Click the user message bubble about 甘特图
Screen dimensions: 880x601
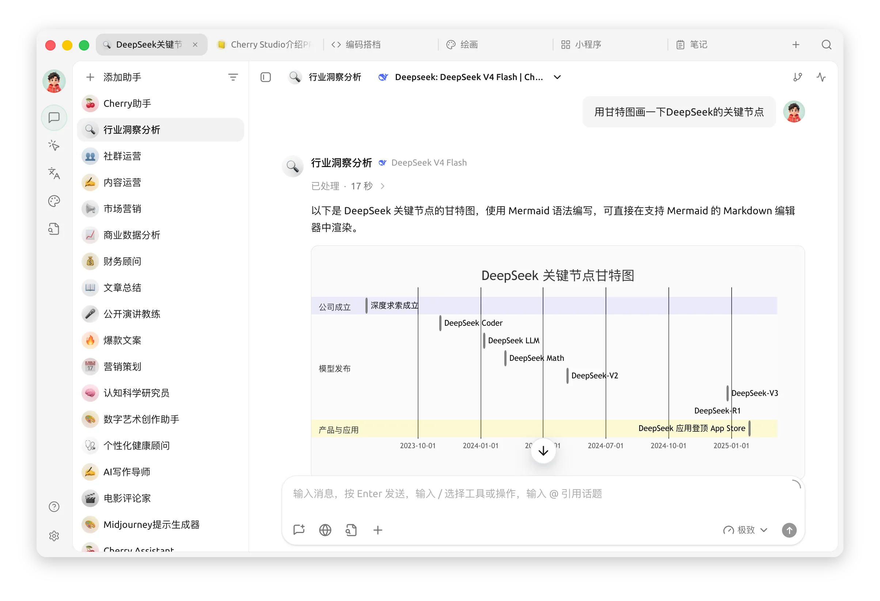click(x=679, y=112)
